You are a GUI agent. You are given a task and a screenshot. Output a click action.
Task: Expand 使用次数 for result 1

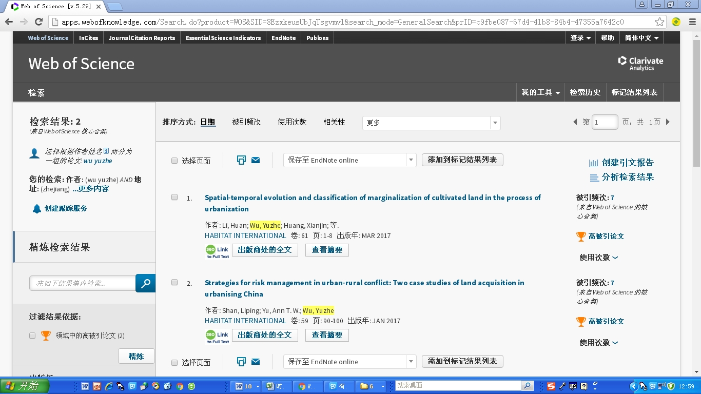click(x=599, y=258)
